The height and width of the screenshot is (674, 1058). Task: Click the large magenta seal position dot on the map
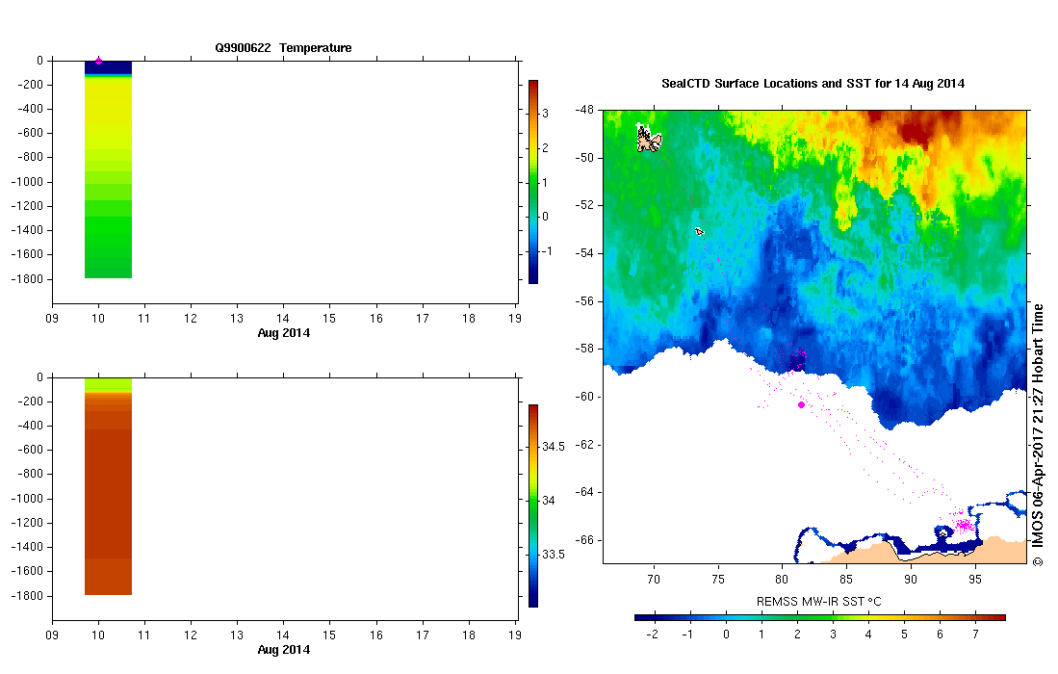click(801, 404)
